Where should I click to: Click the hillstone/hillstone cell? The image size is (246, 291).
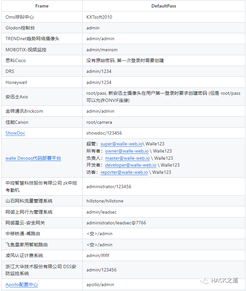click(x=164, y=201)
